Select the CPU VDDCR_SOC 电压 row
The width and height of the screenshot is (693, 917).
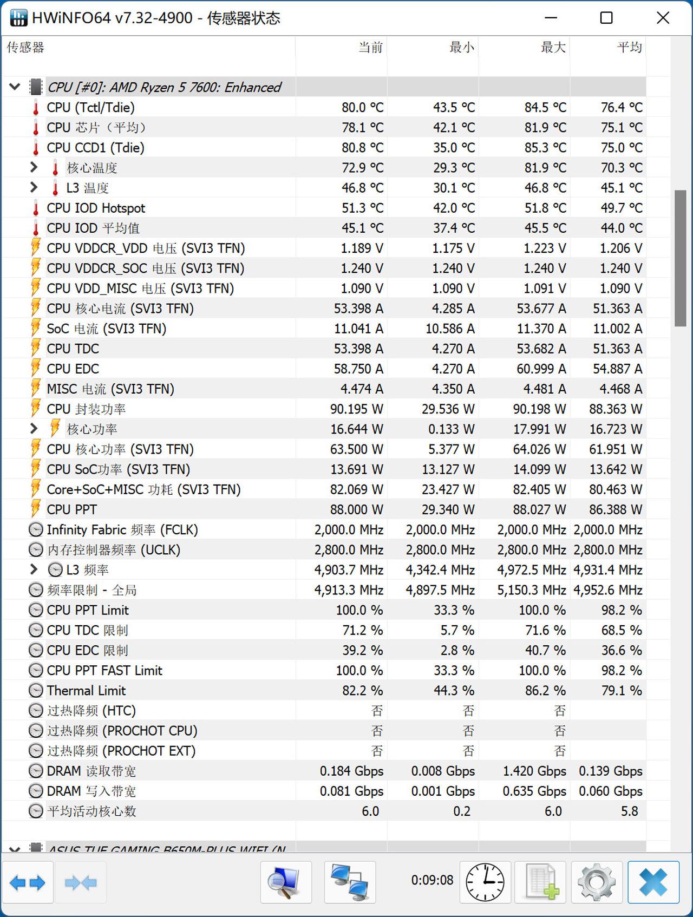click(x=324, y=268)
